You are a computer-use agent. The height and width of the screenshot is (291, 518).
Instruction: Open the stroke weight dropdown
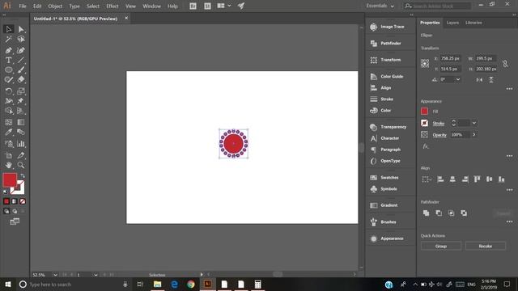(x=474, y=123)
